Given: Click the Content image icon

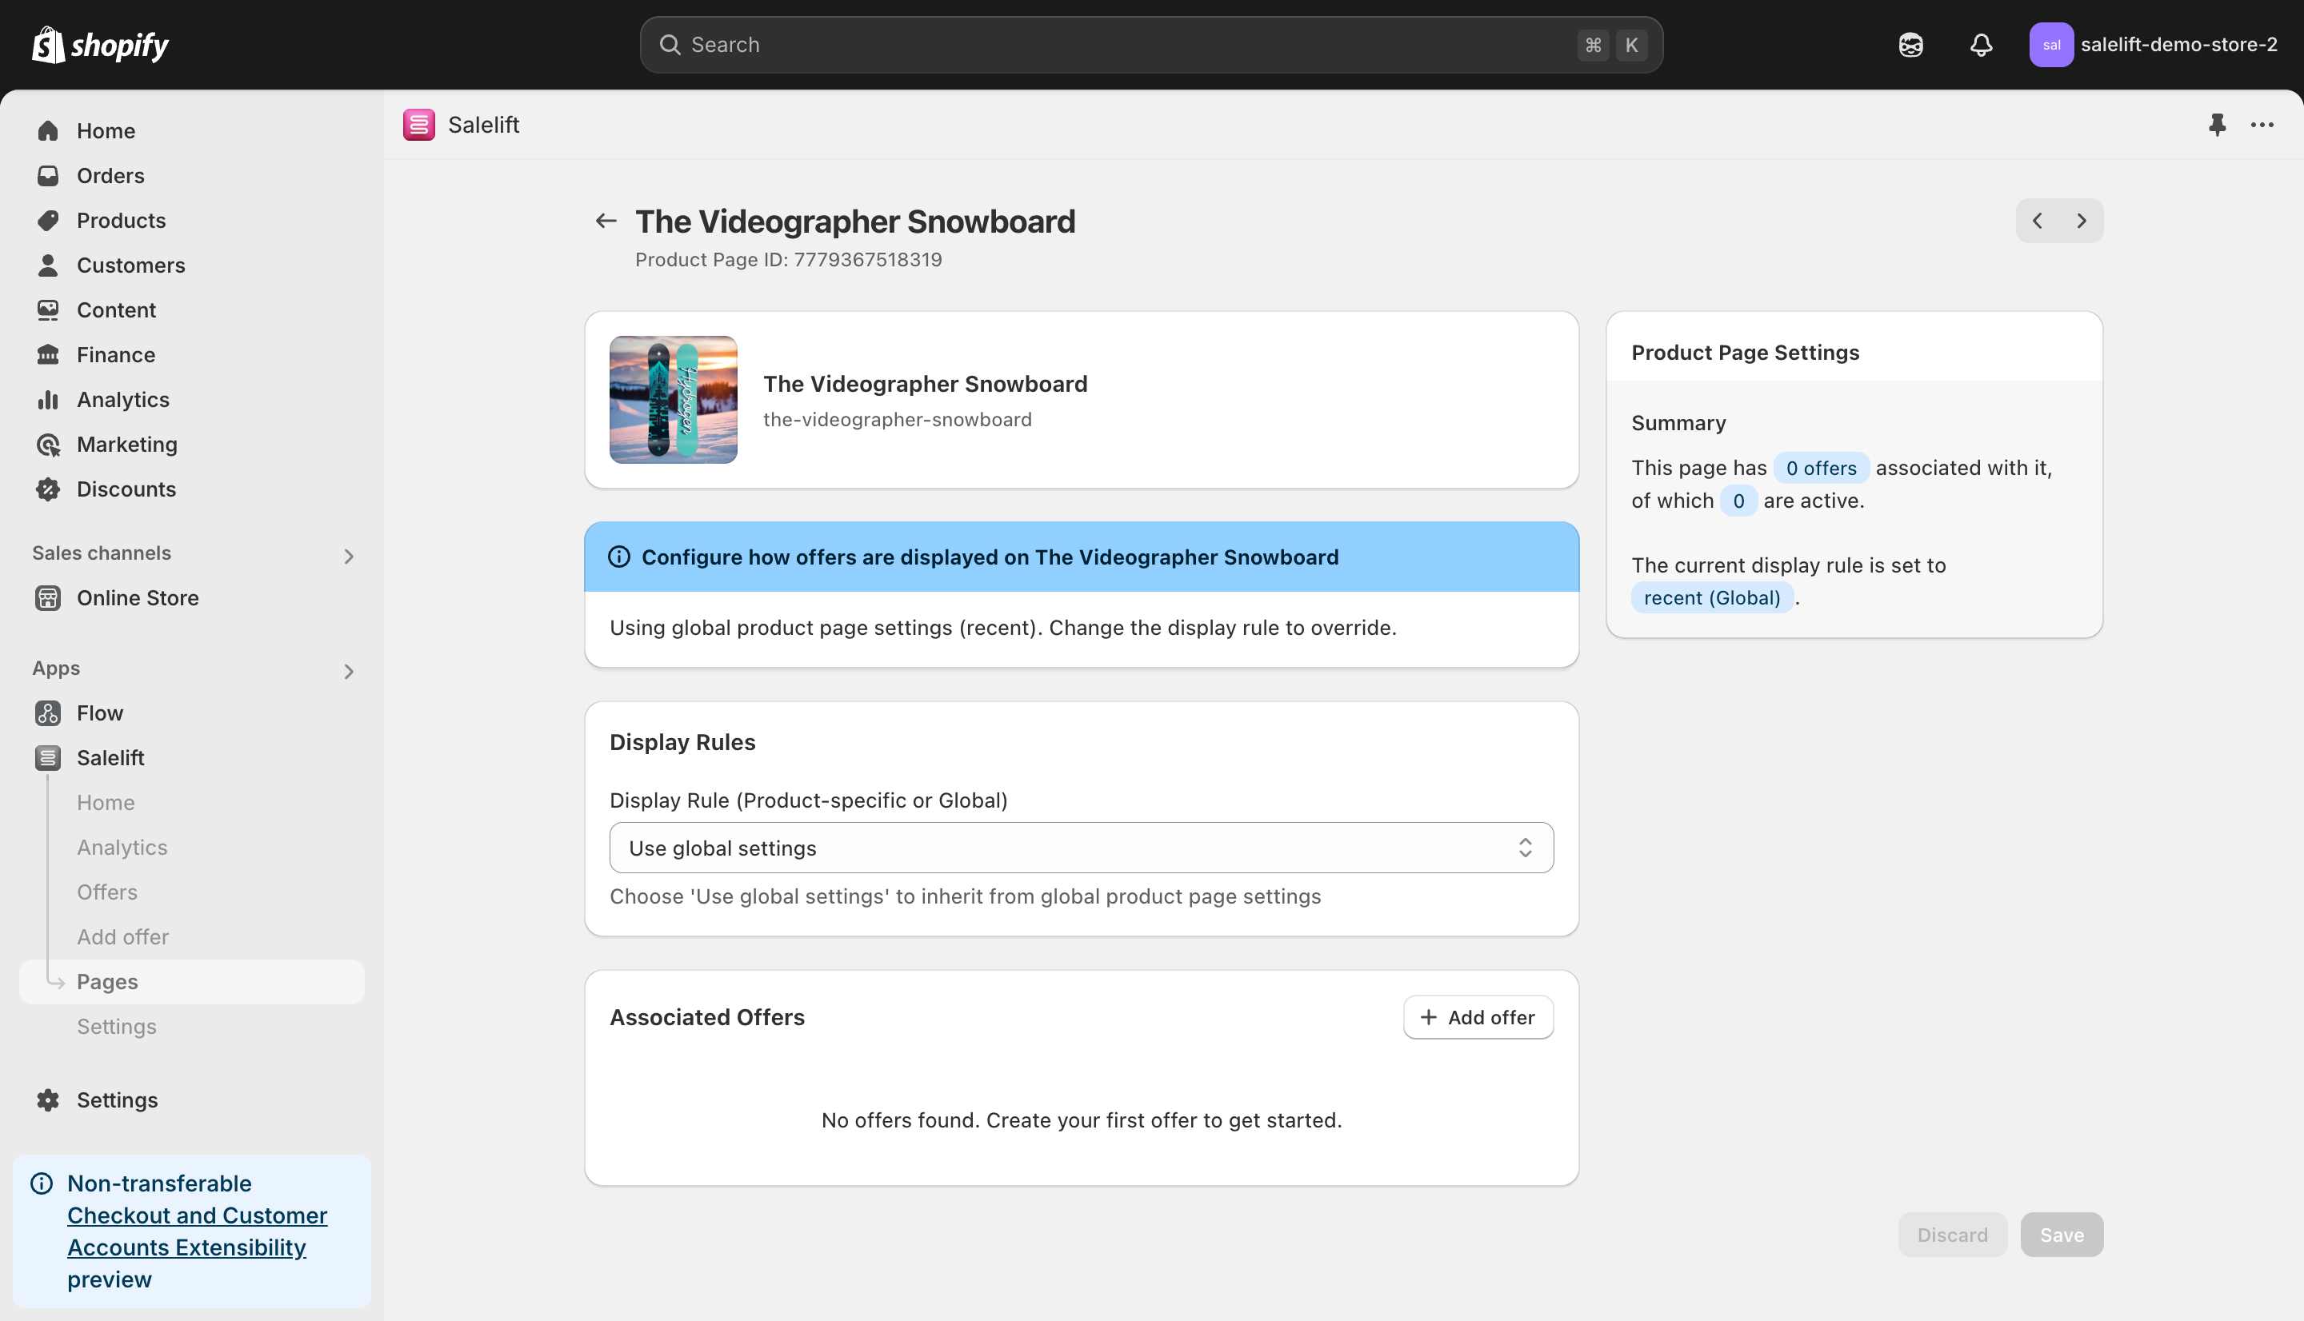Looking at the screenshot, I should point(48,309).
